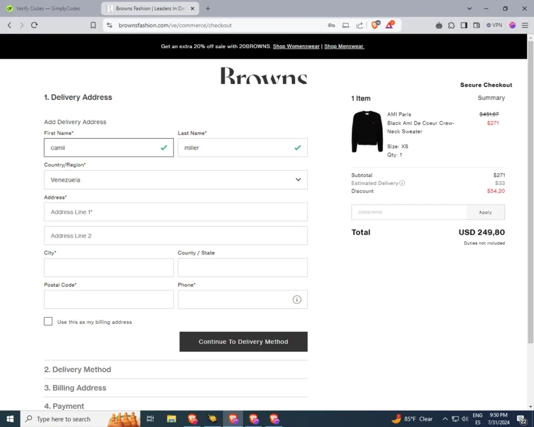
Task: Click the Brave Rewards triangle icon
Action: (390, 25)
